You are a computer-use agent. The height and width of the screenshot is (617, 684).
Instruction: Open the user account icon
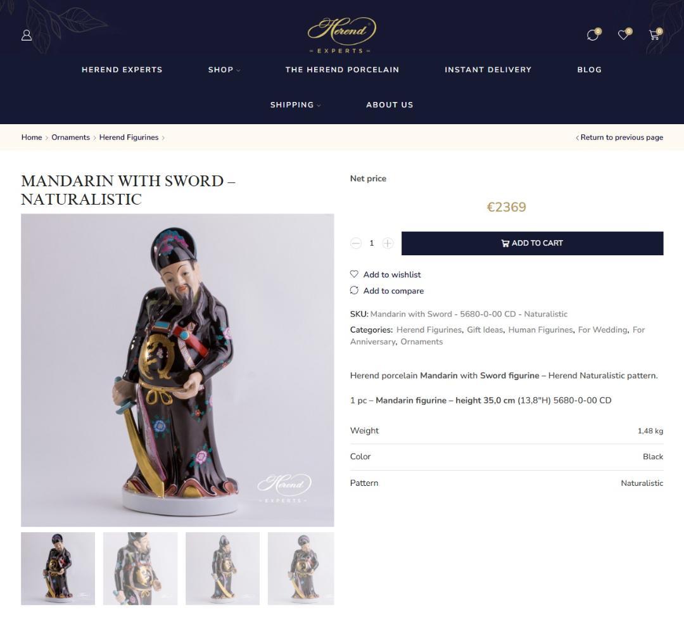pyautogui.click(x=27, y=35)
